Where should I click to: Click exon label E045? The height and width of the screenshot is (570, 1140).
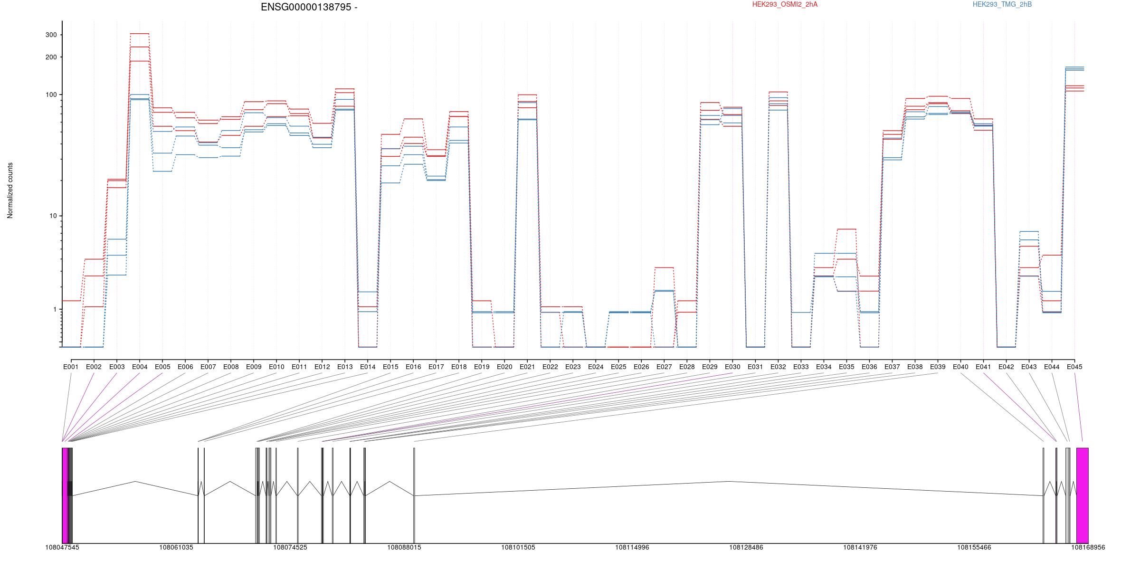[1074, 367]
